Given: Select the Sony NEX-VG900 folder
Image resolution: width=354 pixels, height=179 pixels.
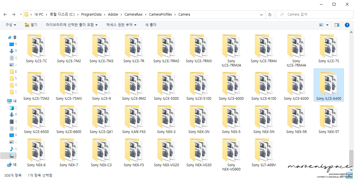Looking at the screenshot, I should point(231,155).
